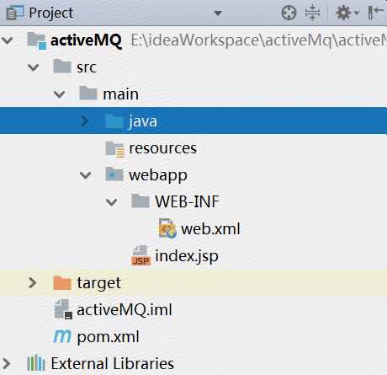Collapse the src folder
387x375 pixels.
(x=33, y=67)
